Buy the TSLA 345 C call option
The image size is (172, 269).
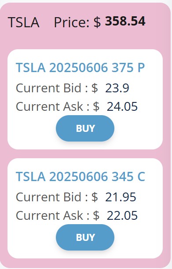85,237
